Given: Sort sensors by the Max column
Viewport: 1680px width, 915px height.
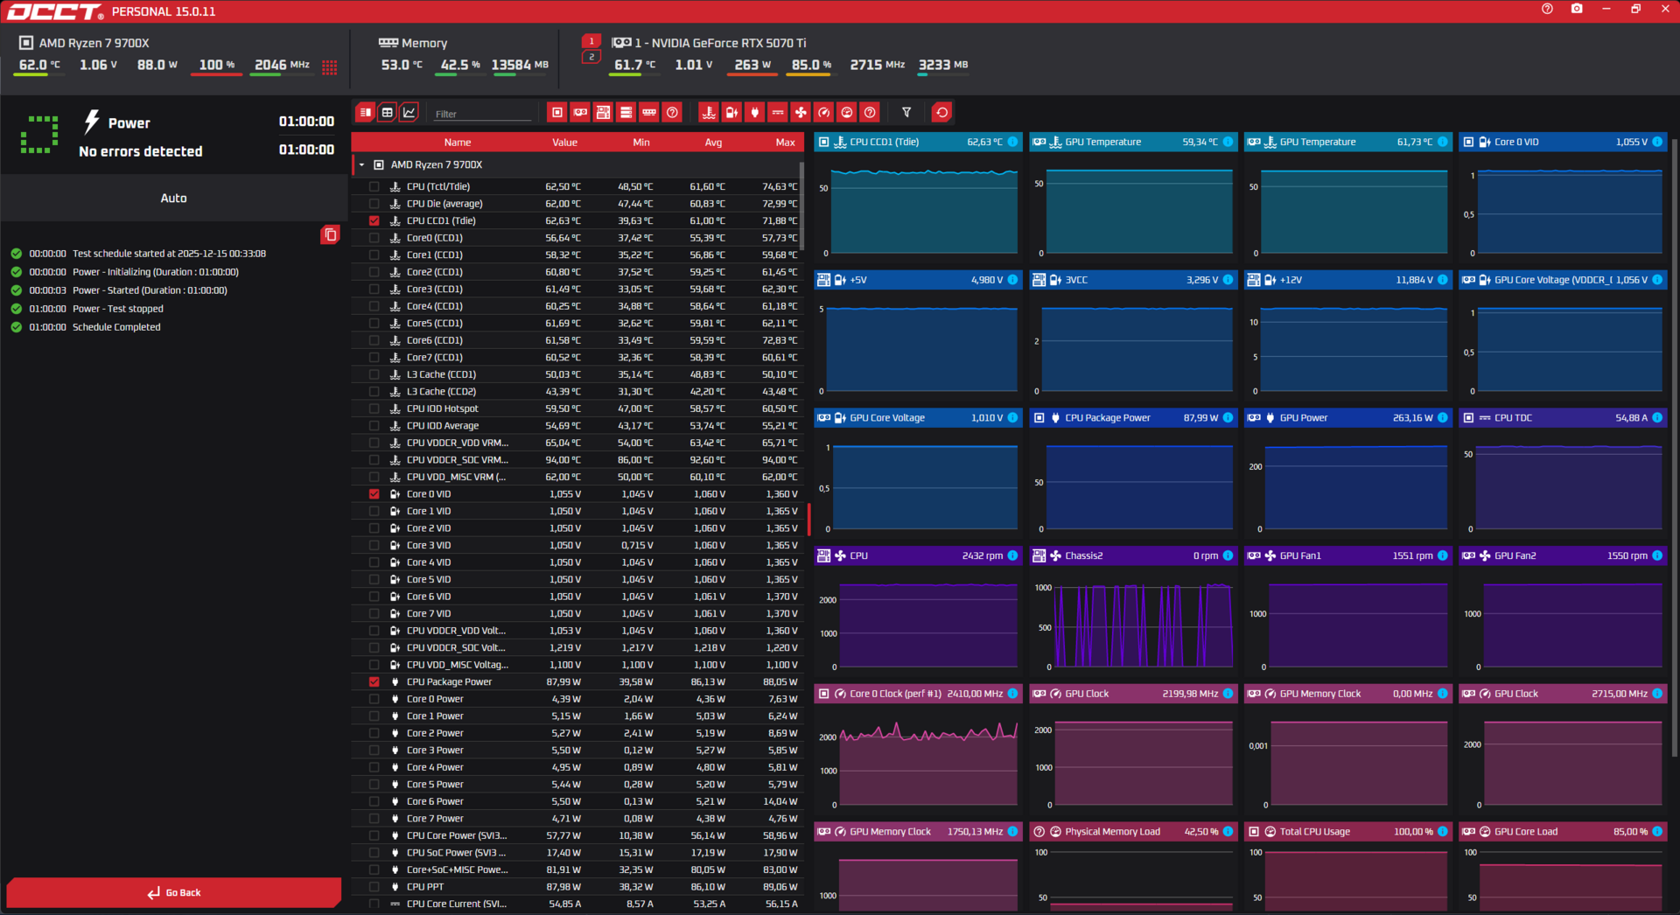Looking at the screenshot, I should (x=785, y=143).
